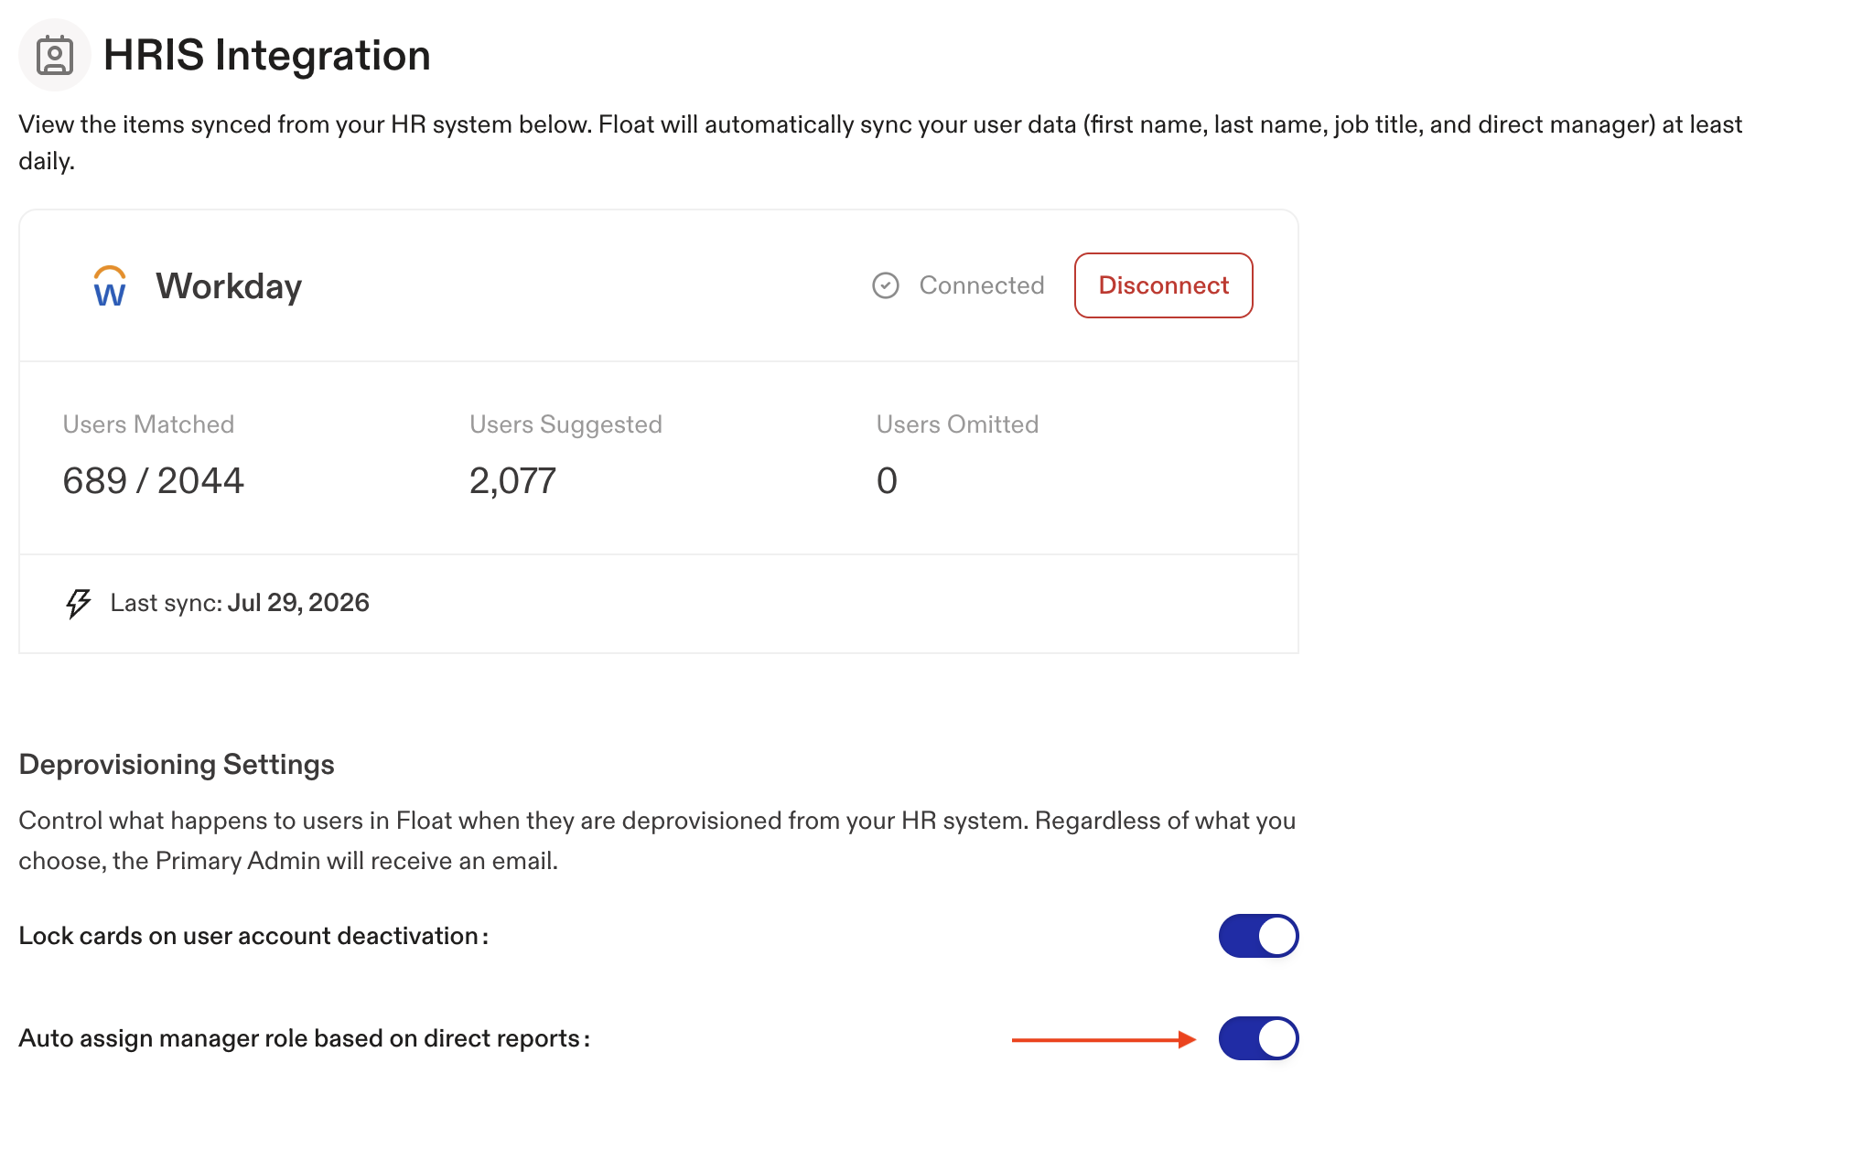Click the Users Suggested label
The height and width of the screenshot is (1149, 1863).
pos(565,424)
